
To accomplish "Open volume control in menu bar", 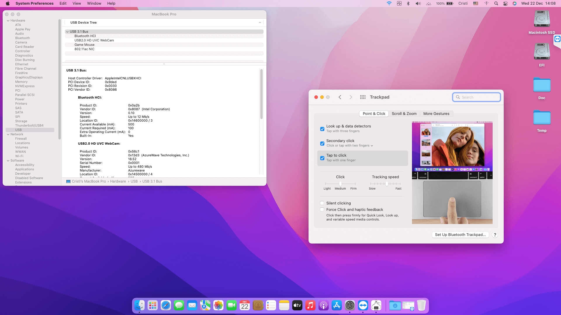I will coord(418,3).
